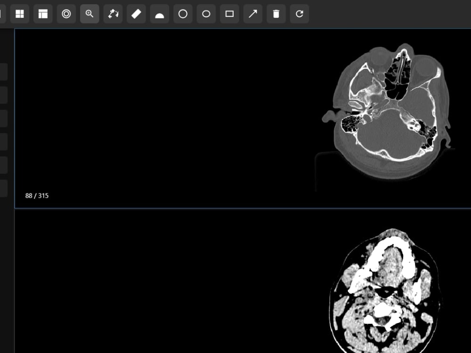Choose the custom panel layout icon

click(43, 14)
